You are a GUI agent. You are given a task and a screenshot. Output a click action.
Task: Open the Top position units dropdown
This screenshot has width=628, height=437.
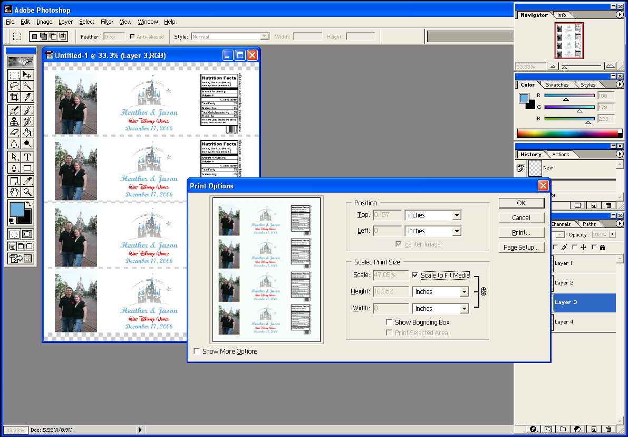pos(457,215)
